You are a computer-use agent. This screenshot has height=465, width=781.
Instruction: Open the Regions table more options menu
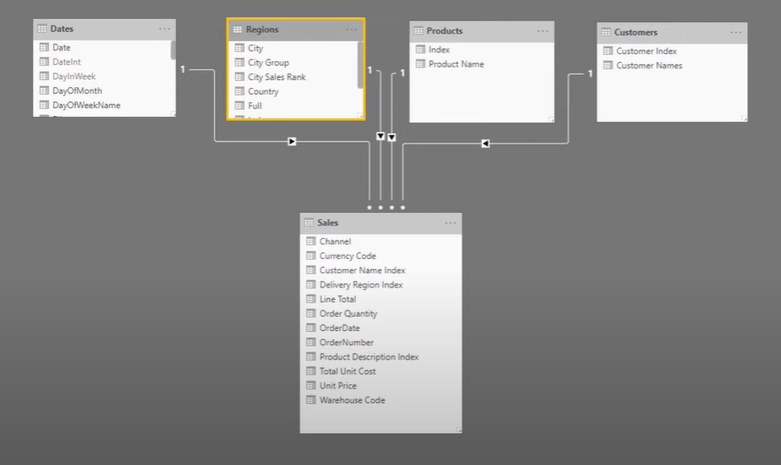point(351,29)
